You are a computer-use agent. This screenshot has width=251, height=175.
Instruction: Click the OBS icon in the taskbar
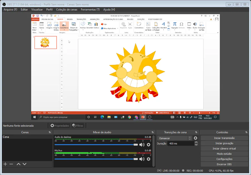(x=149, y=117)
